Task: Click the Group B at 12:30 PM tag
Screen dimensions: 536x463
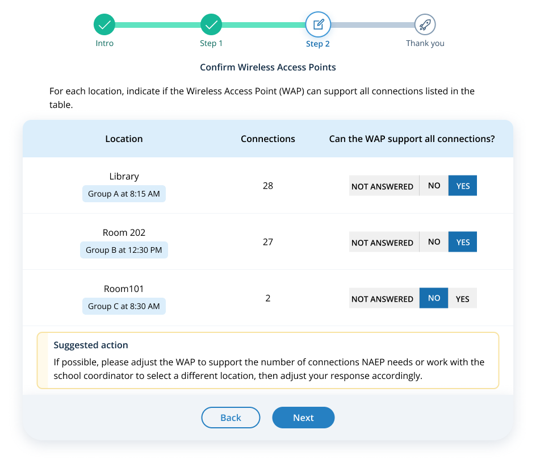Action: (x=124, y=250)
